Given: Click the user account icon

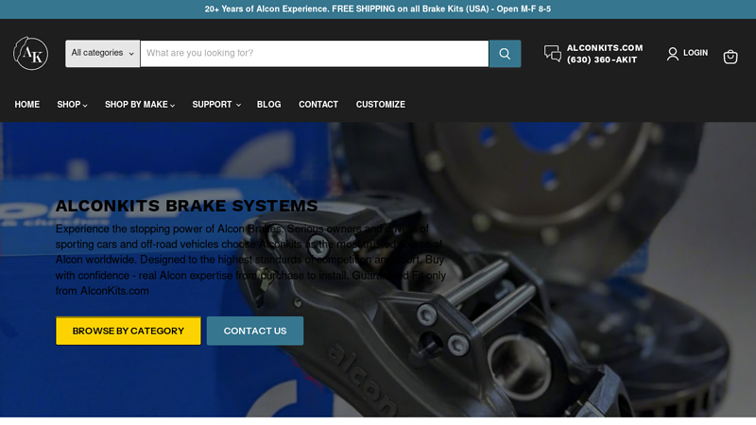Looking at the screenshot, I should pos(673,54).
